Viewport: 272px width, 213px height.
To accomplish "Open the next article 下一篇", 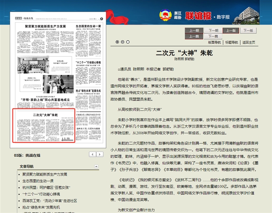I will (x=213, y=36).
